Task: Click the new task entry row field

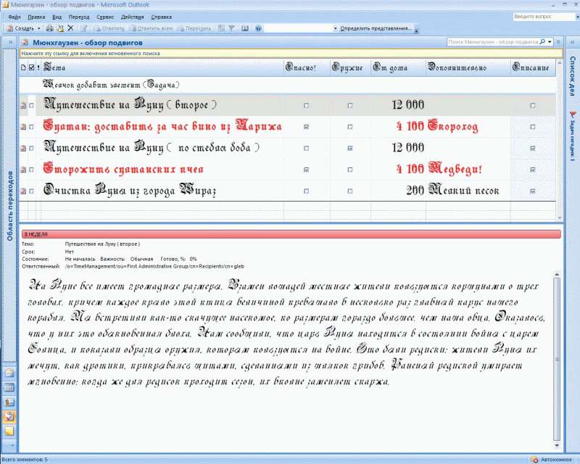Action: [159, 85]
